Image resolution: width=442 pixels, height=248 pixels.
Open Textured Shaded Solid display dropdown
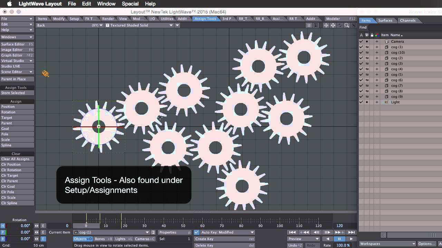pyautogui.click(x=139, y=25)
